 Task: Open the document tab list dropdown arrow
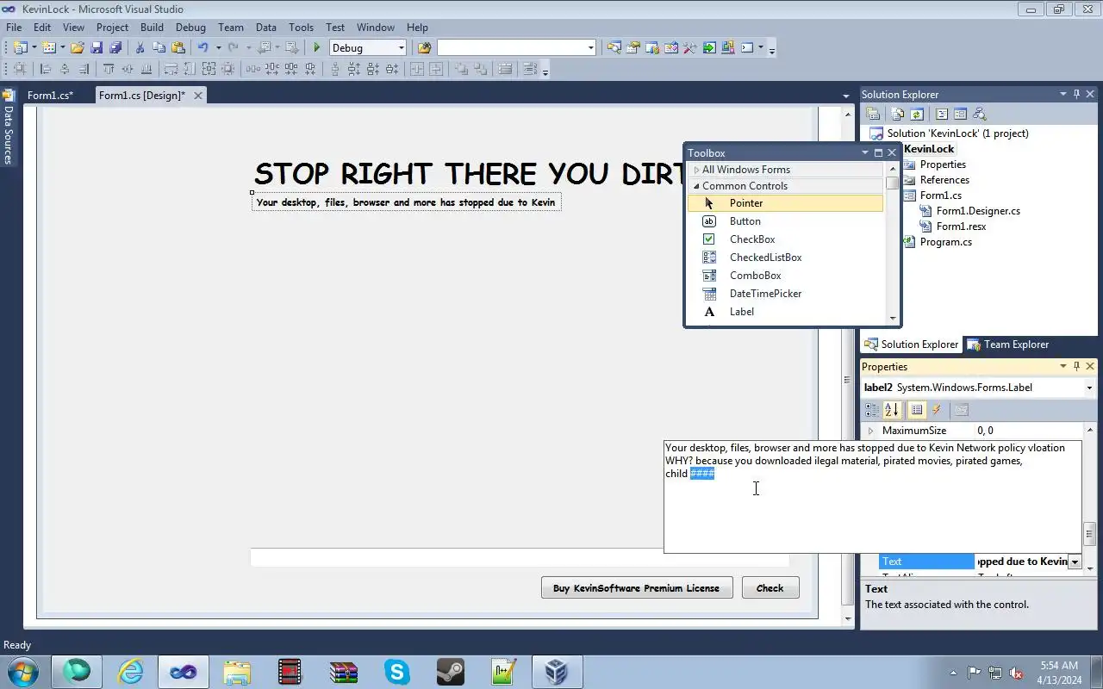[845, 96]
